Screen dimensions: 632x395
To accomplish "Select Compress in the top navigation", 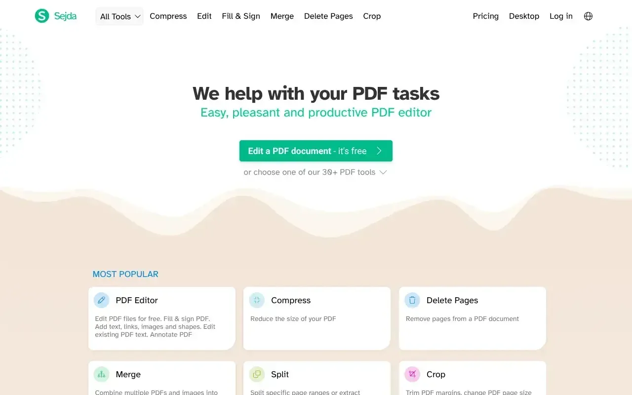I will [x=168, y=16].
